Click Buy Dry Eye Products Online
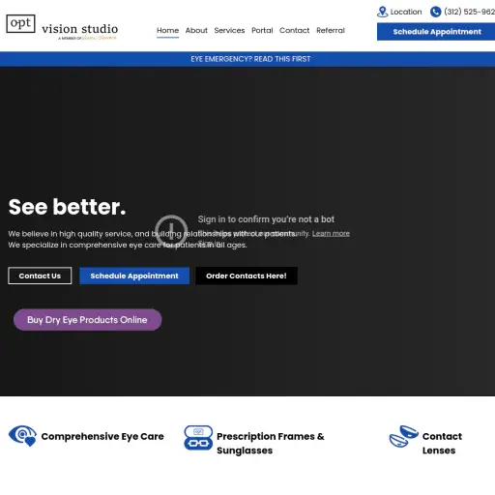 click(87, 320)
